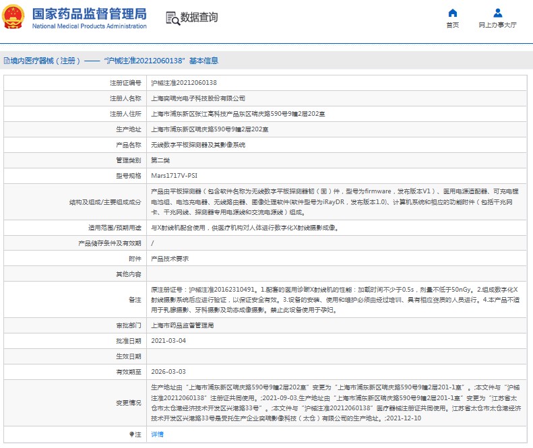The width and height of the screenshot is (533, 448).
Task: Click the 生产地址 row label
Action: [129, 129]
